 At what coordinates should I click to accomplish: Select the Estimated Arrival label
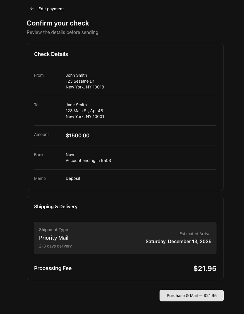[195, 234]
